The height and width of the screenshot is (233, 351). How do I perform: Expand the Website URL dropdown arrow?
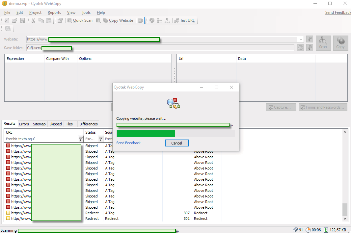pos(301,39)
